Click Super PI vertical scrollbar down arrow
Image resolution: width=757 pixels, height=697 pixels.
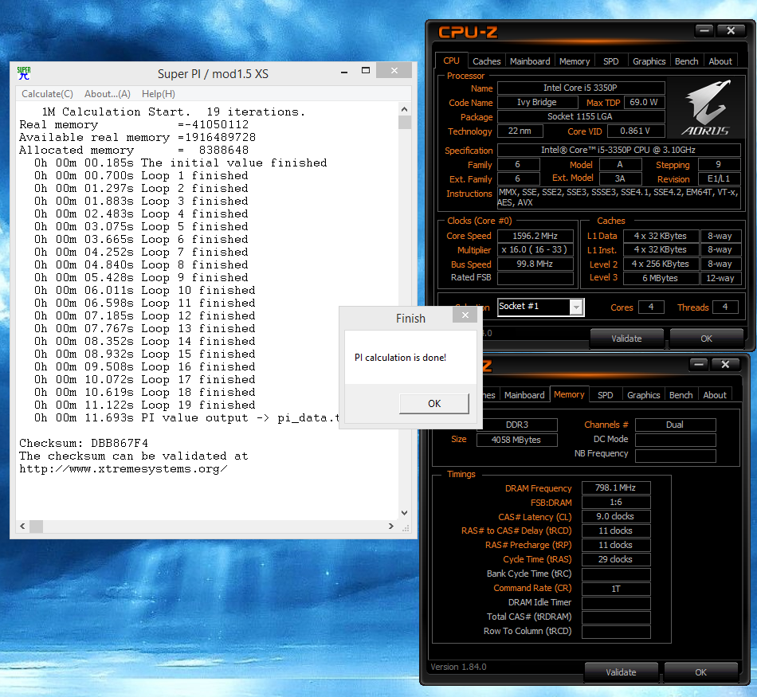pyautogui.click(x=405, y=513)
